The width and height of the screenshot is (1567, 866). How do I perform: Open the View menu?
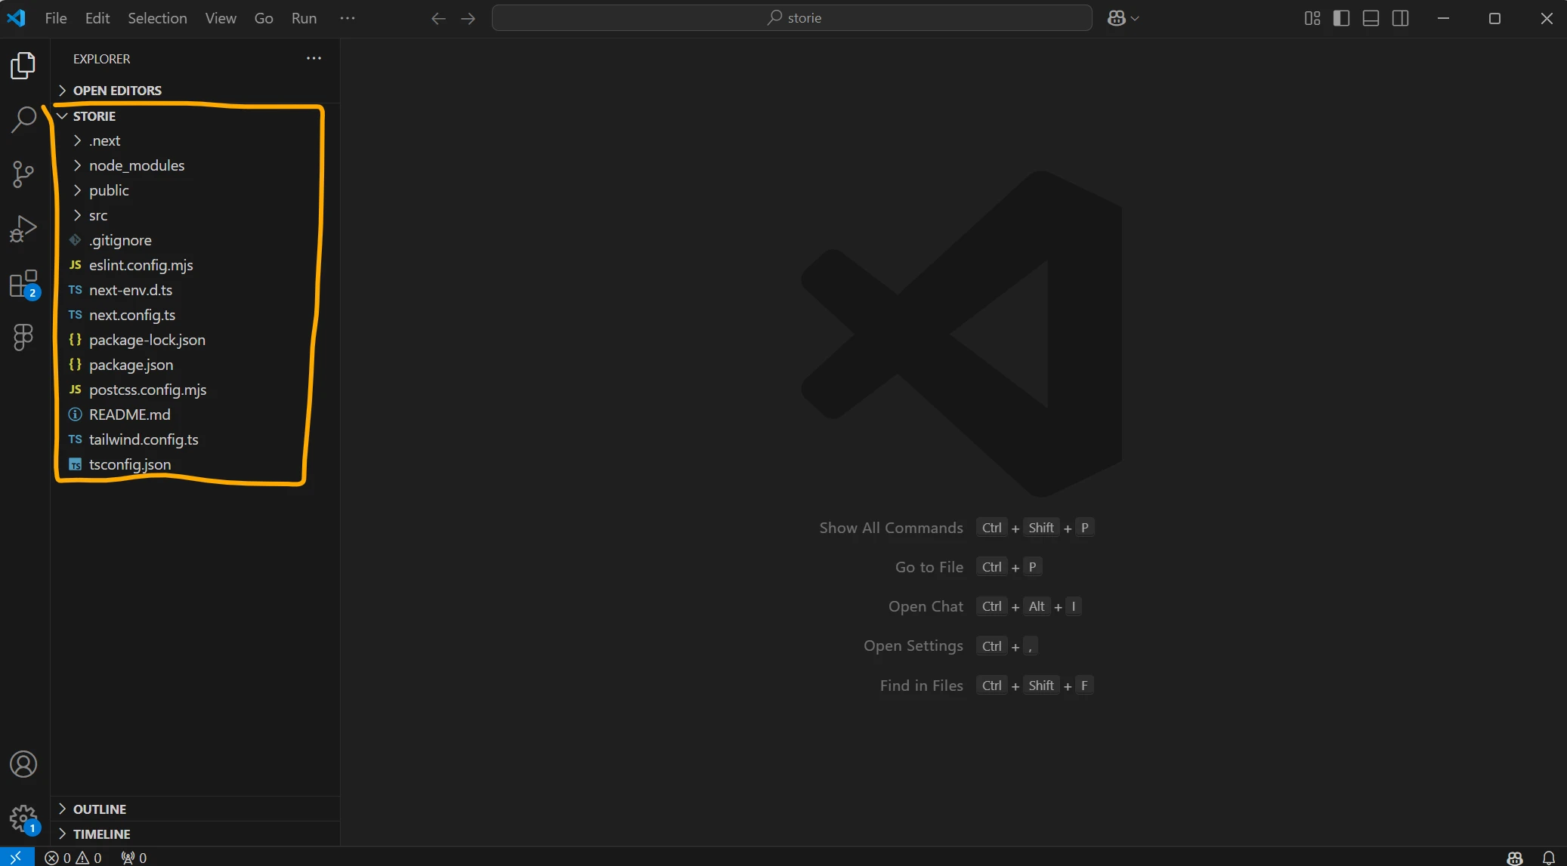pyautogui.click(x=221, y=18)
